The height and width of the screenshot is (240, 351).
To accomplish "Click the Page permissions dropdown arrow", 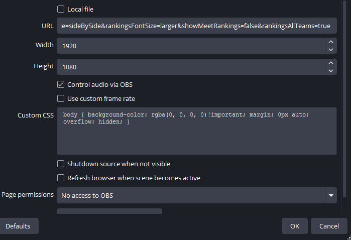I will (x=330, y=195).
